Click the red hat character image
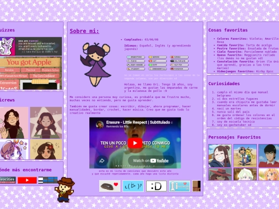 coord(220,174)
